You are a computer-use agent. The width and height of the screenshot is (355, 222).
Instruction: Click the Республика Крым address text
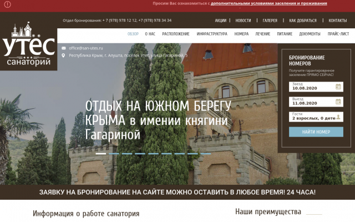(x=128, y=56)
